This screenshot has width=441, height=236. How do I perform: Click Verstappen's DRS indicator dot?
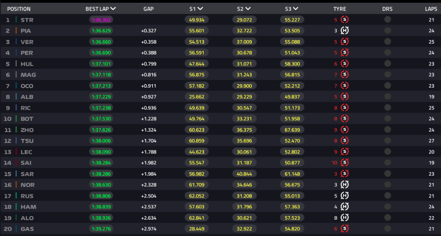(x=388, y=41)
